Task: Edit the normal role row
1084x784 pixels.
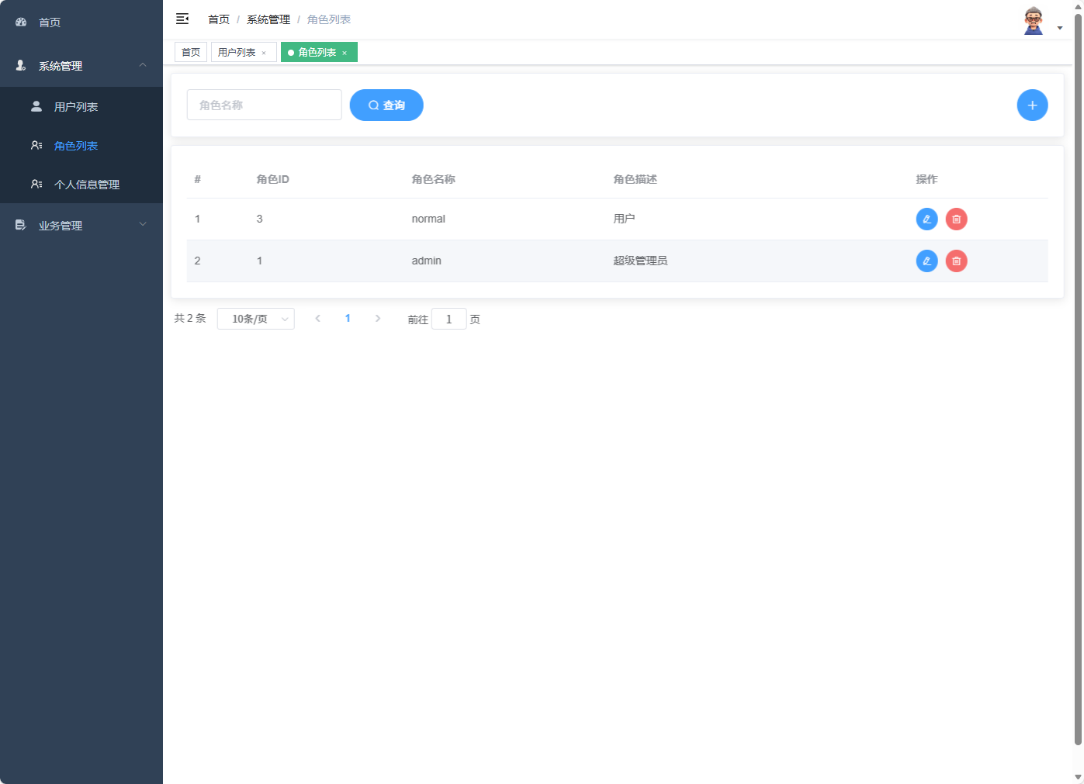Action: tap(926, 219)
